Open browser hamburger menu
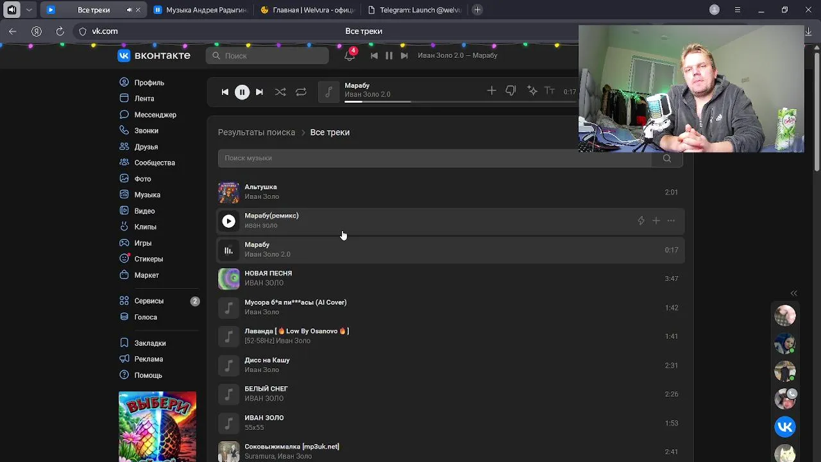The image size is (821, 462). click(x=738, y=10)
